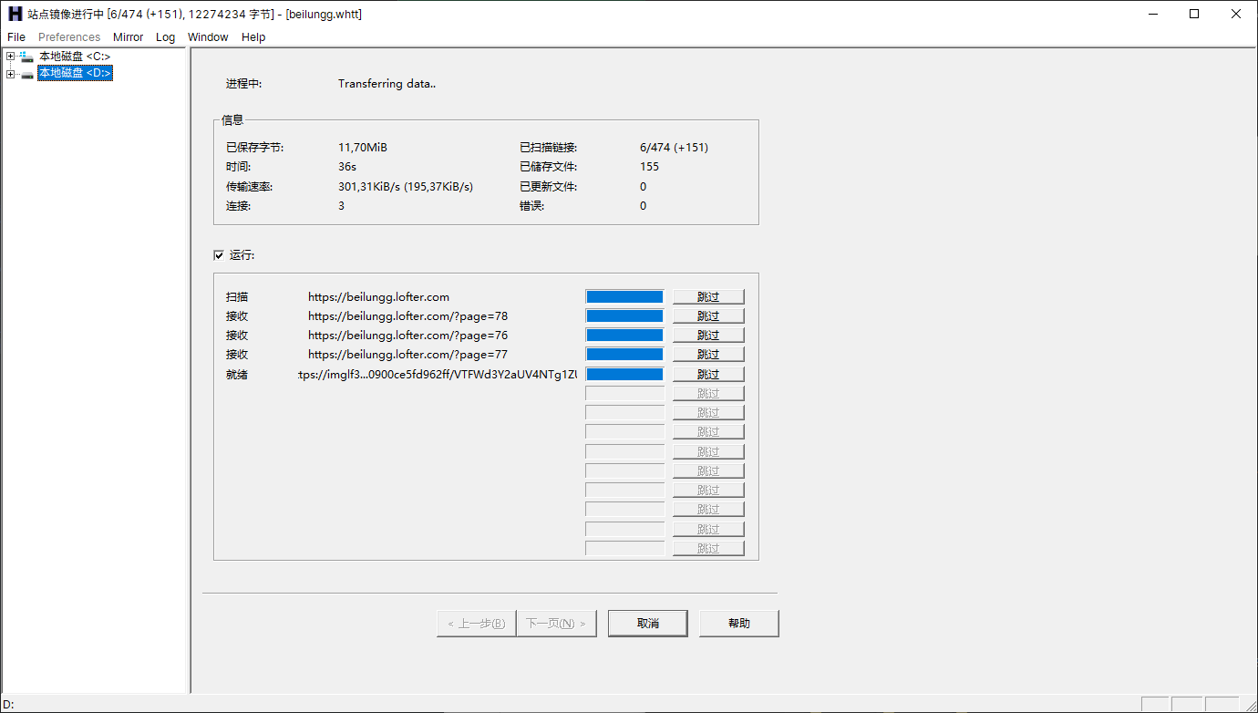The image size is (1258, 713).
Task: Open the Log menu
Action: [165, 37]
